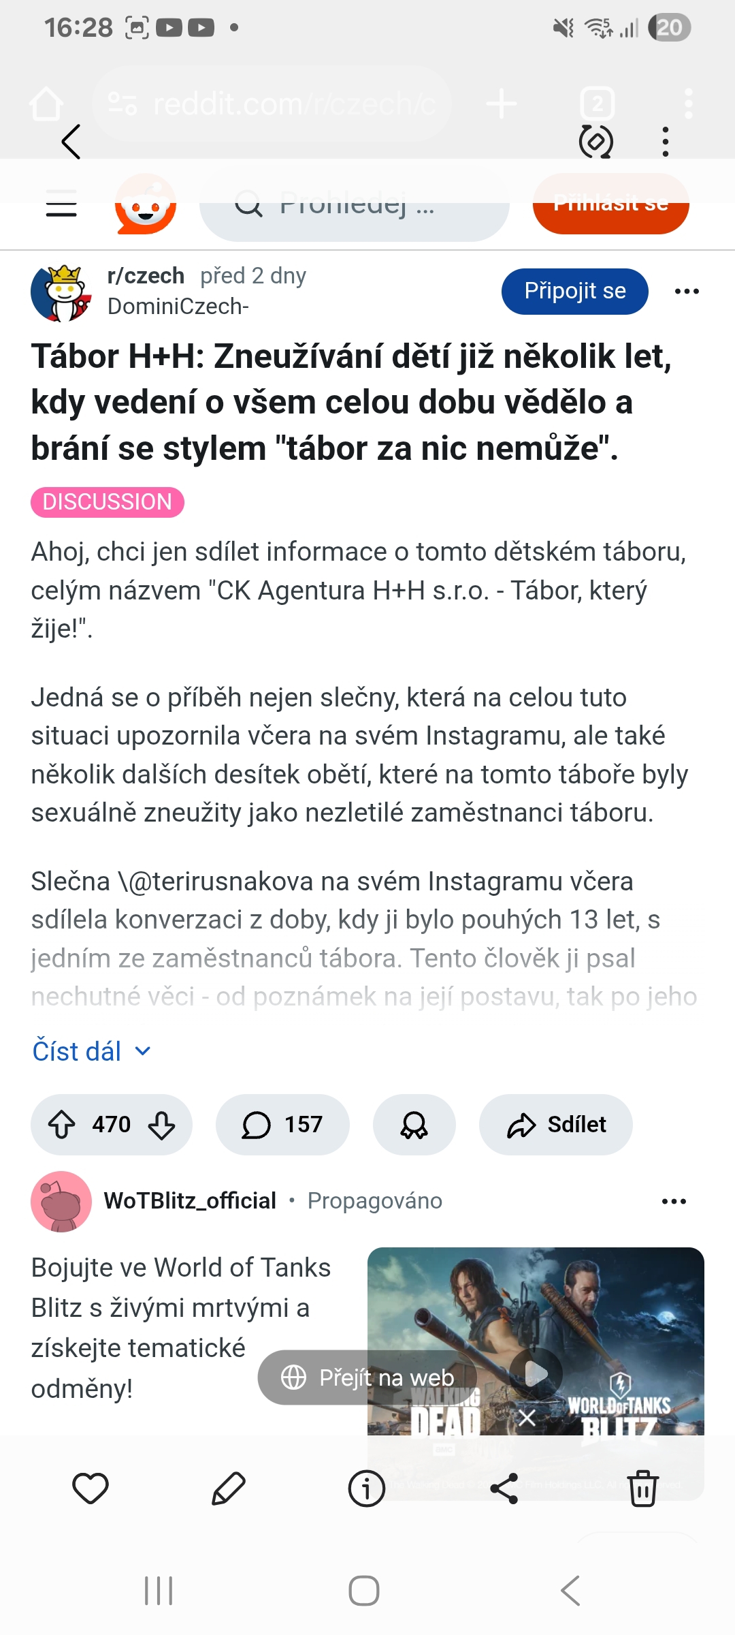This screenshot has width=735, height=1635.
Task: Open WoTBlitz ad three-dot menu
Action: (674, 1201)
